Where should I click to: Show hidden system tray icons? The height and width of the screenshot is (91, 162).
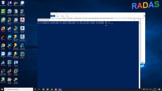pyautogui.click(x=142, y=89)
